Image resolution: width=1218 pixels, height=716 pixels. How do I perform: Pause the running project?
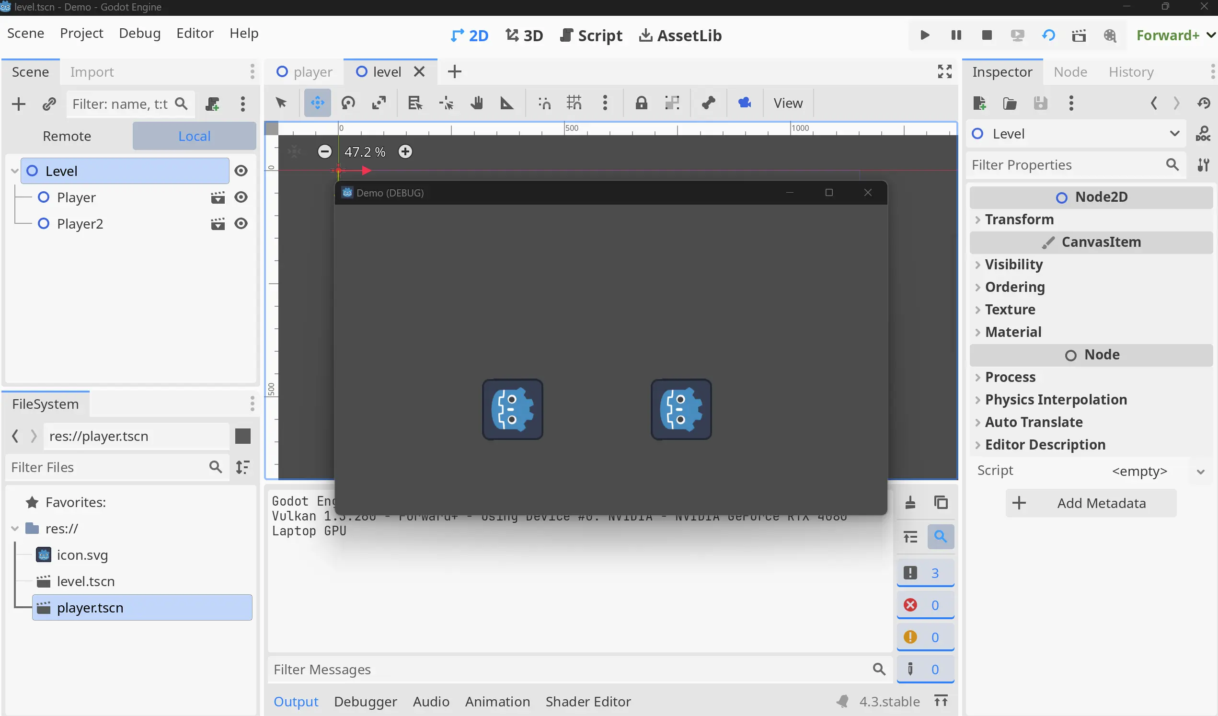pyautogui.click(x=956, y=35)
